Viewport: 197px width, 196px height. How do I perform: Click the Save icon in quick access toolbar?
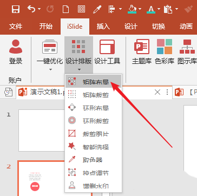pyautogui.click(x=16, y=9)
